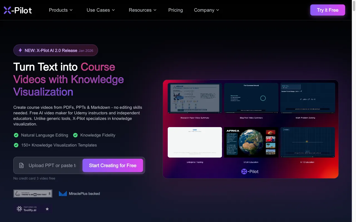Click Start Creating for Free
The image size is (356, 222).
click(113, 165)
